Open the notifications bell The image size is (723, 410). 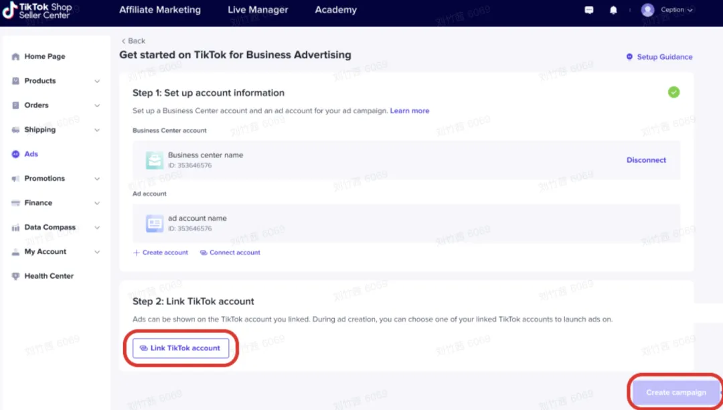tap(613, 9)
